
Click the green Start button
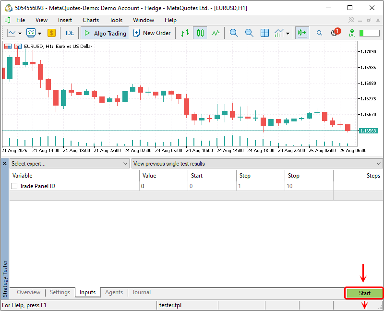point(364,293)
